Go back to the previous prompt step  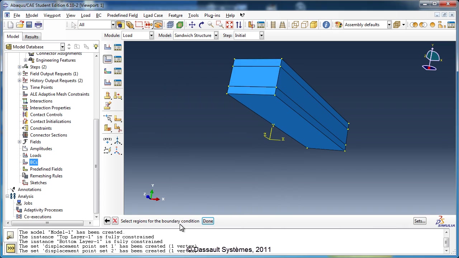[x=107, y=221]
